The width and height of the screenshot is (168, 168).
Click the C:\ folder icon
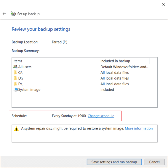(x=15, y=72)
